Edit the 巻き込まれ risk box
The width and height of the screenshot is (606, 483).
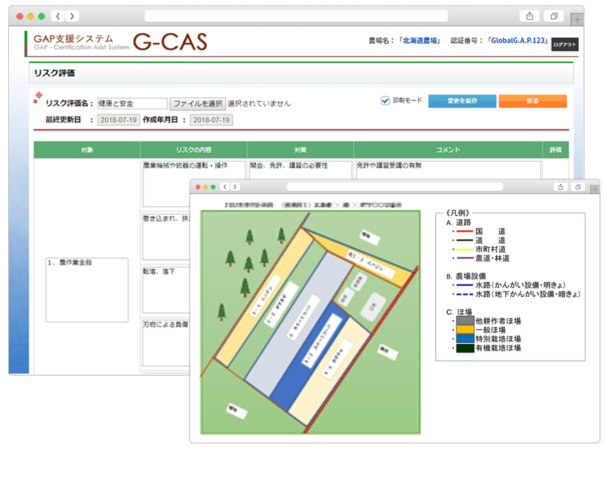[166, 236]
